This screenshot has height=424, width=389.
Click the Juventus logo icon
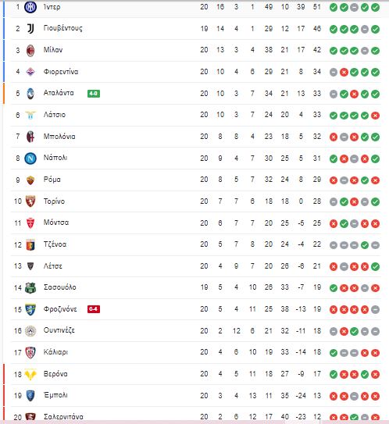coord(30,28)
